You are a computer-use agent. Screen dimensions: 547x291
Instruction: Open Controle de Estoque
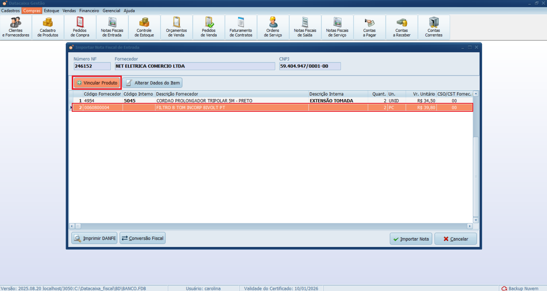(144, 27)
